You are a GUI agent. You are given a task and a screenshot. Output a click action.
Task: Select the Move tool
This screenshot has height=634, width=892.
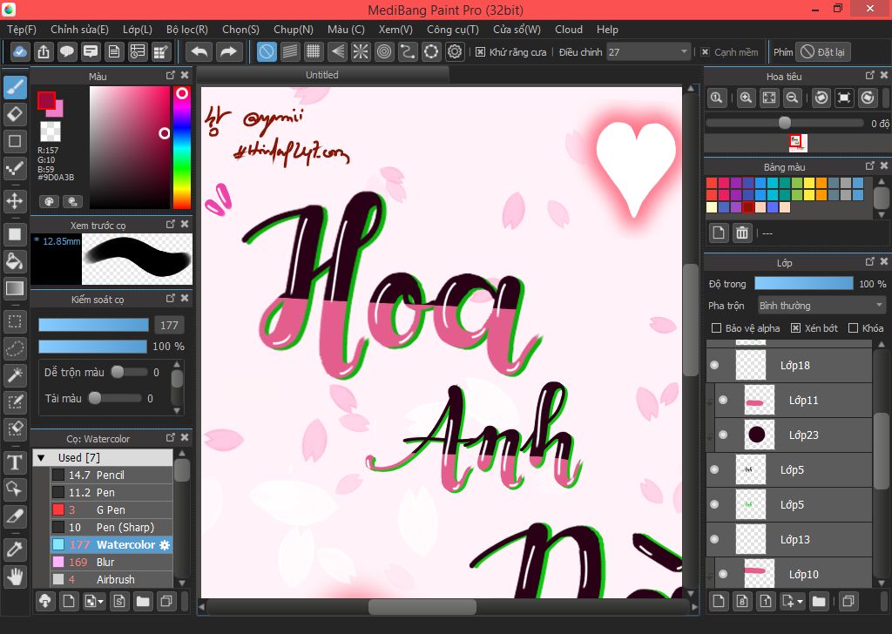(x=15, y=200)
